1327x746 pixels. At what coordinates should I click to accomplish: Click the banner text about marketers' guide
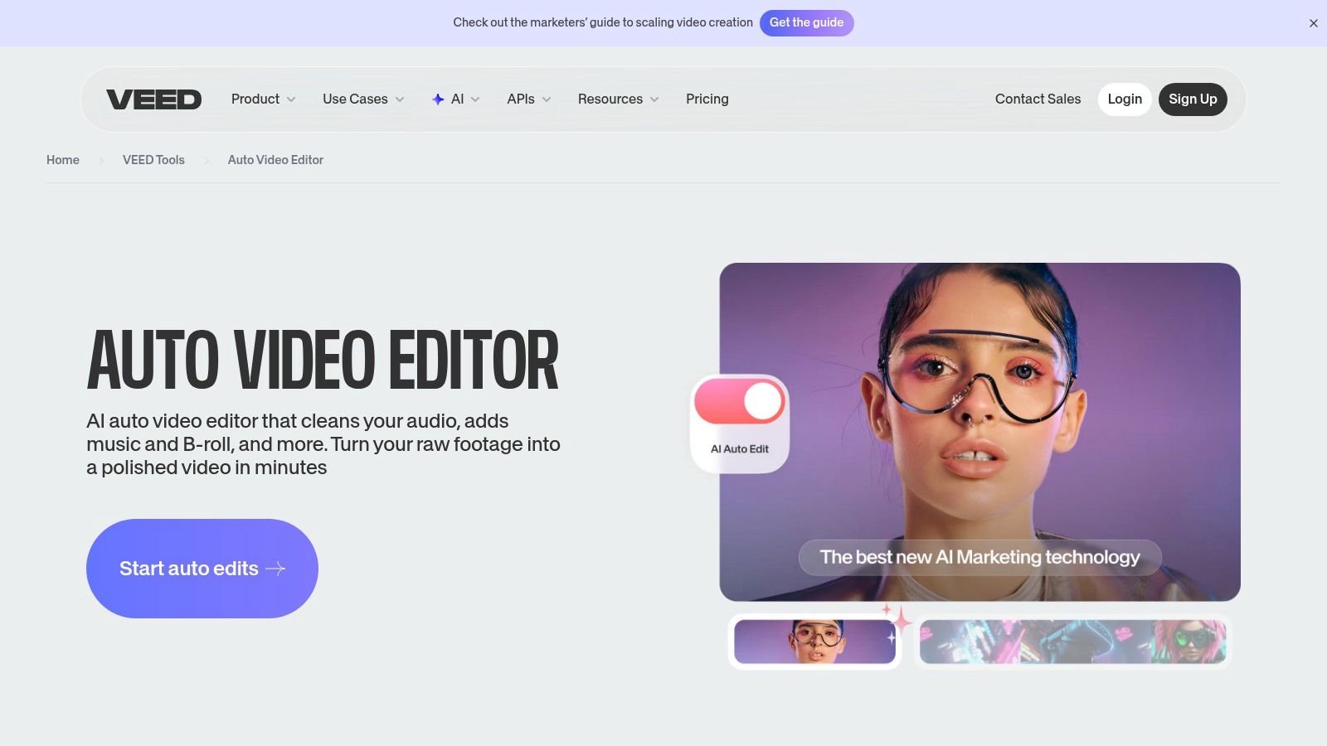[x=603, y=22]
